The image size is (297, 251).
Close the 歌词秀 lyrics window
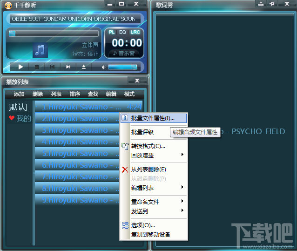[287, 3]
